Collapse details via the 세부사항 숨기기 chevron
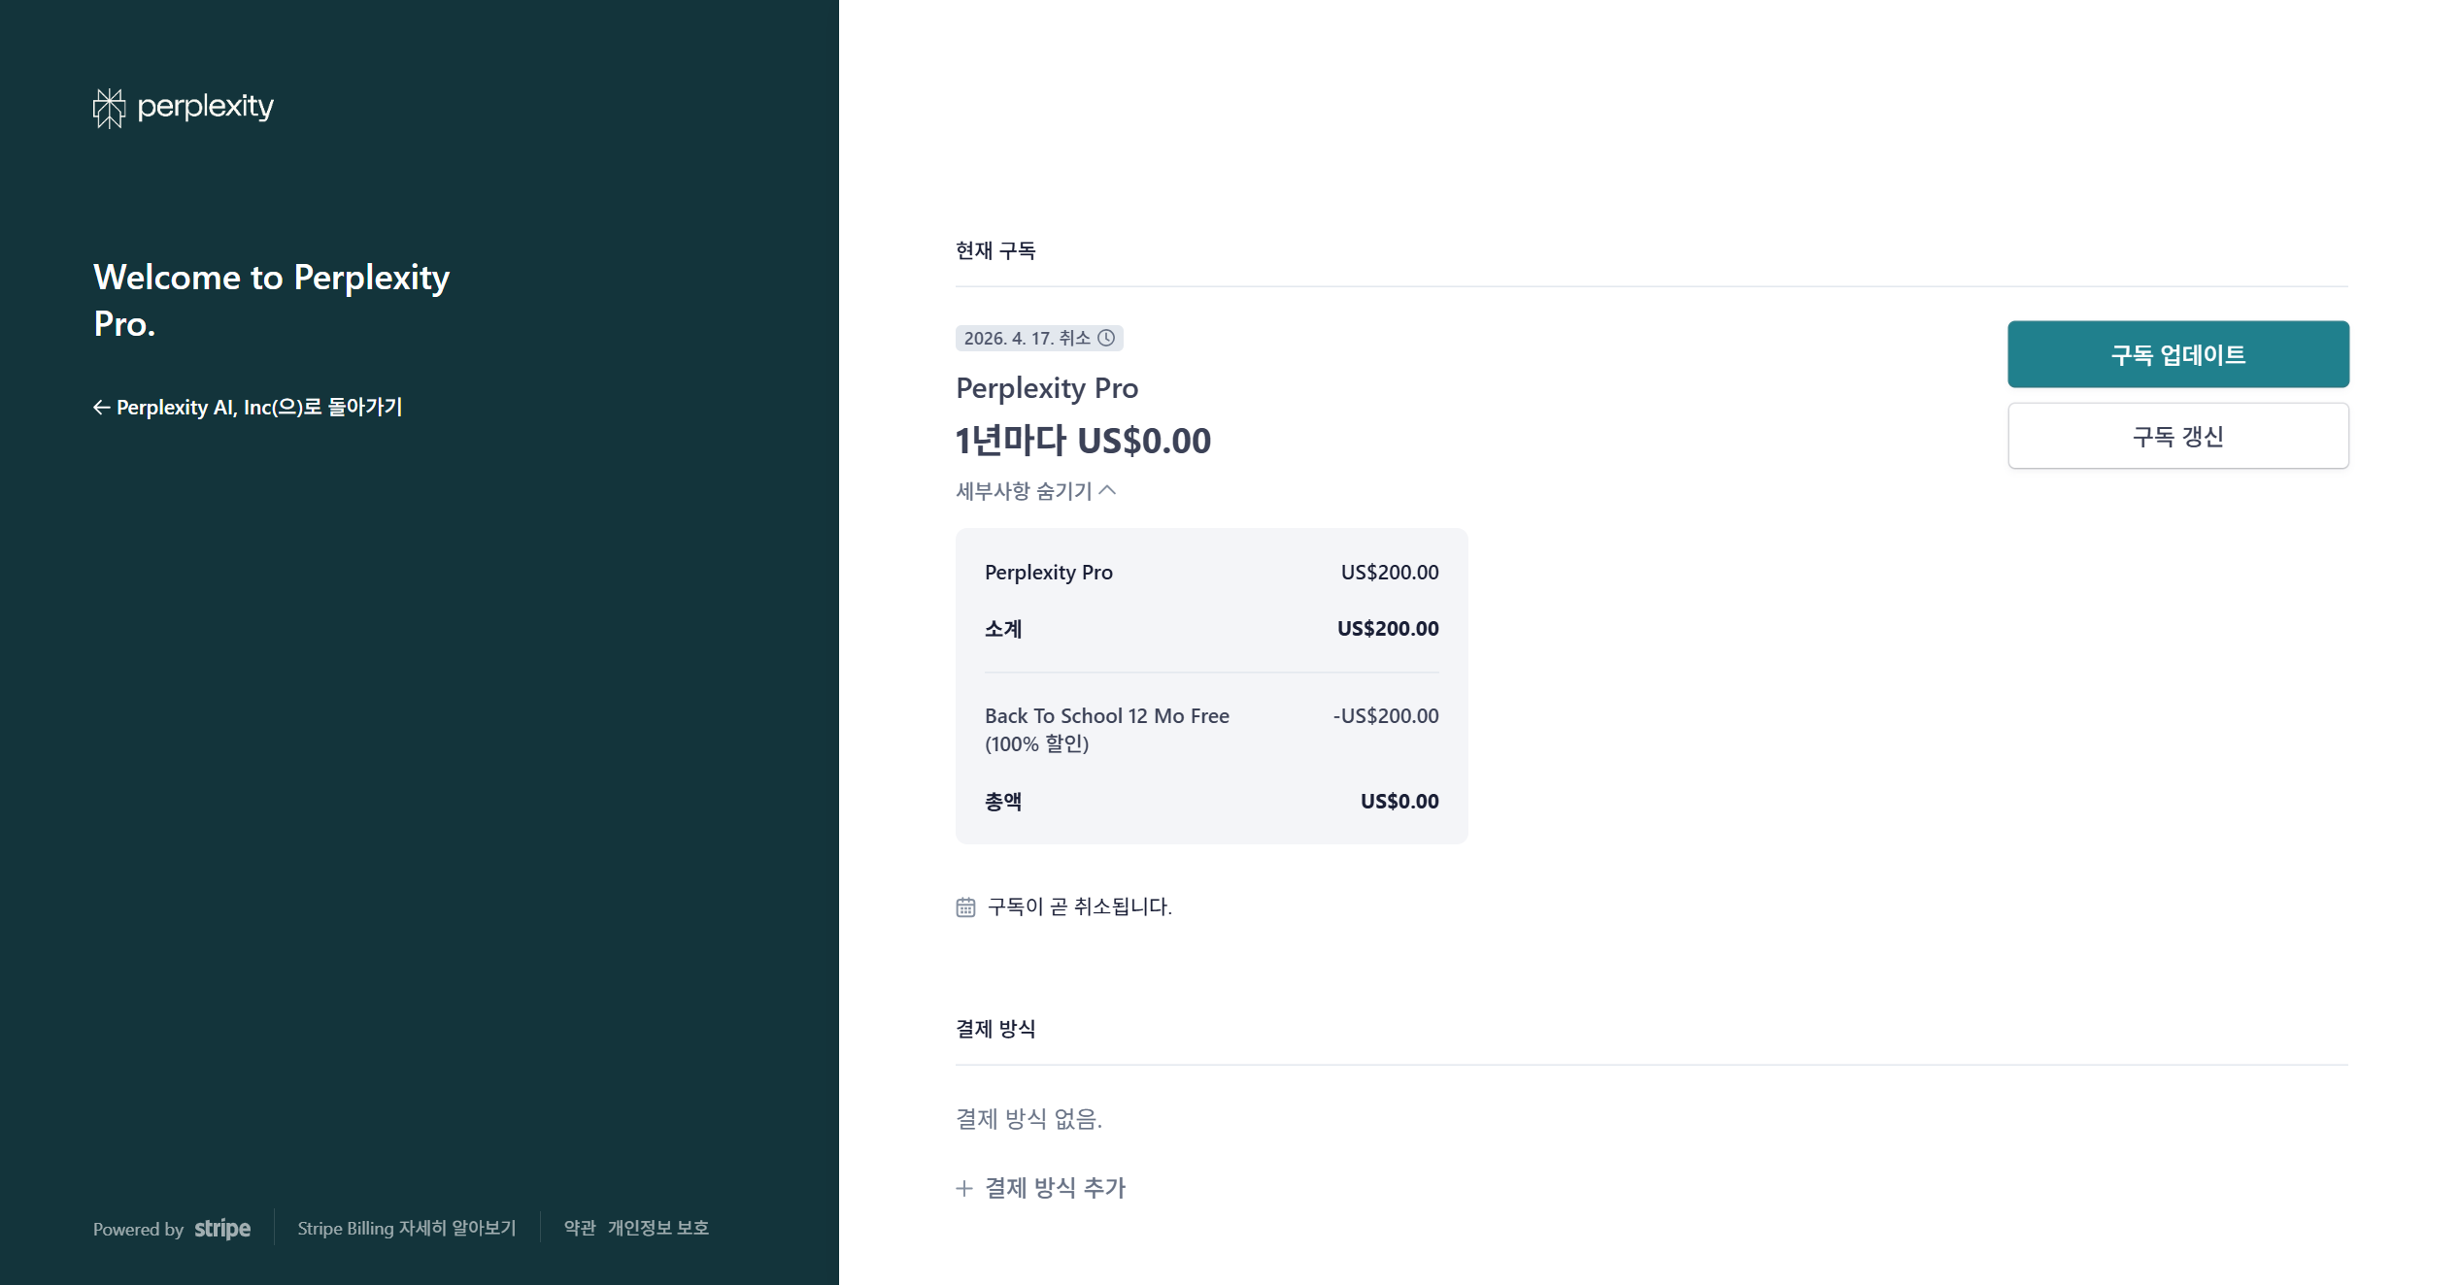2460x1285 pixels. point(1108,491)
